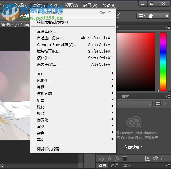Click the canvas image of the document
The width and height of the screenshot is (171, 169).
15,95
